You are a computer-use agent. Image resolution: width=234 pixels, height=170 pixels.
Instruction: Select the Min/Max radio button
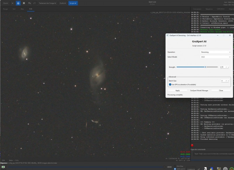175,166
